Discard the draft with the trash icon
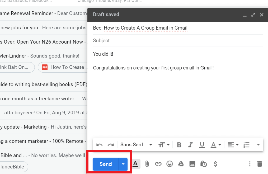 pyautogui.click(x=260, y=164)
